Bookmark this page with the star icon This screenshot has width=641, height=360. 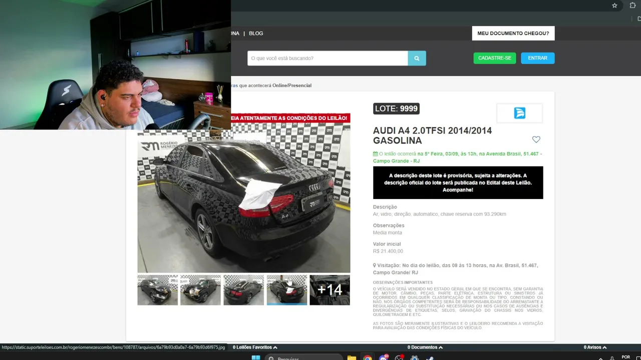[x=614, y=5]
